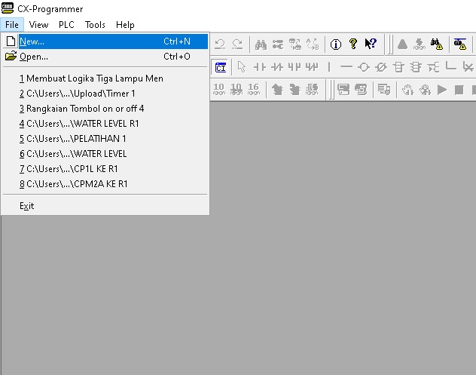Select the New Coil tool

[x=364, y=67]
